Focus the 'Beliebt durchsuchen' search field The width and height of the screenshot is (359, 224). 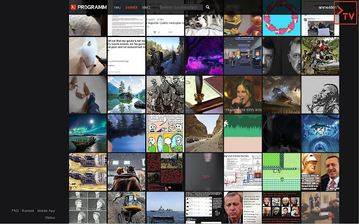click(181, 7)
